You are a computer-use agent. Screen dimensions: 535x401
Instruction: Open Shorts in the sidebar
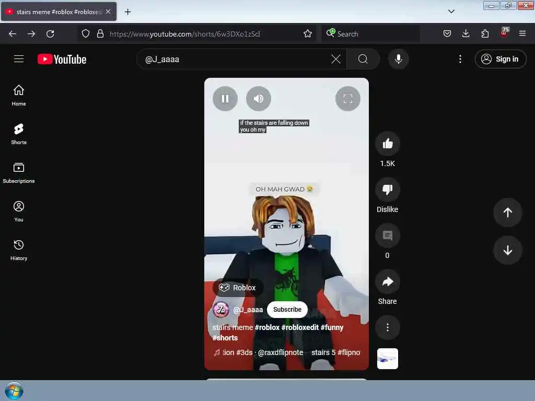point(19,134)
